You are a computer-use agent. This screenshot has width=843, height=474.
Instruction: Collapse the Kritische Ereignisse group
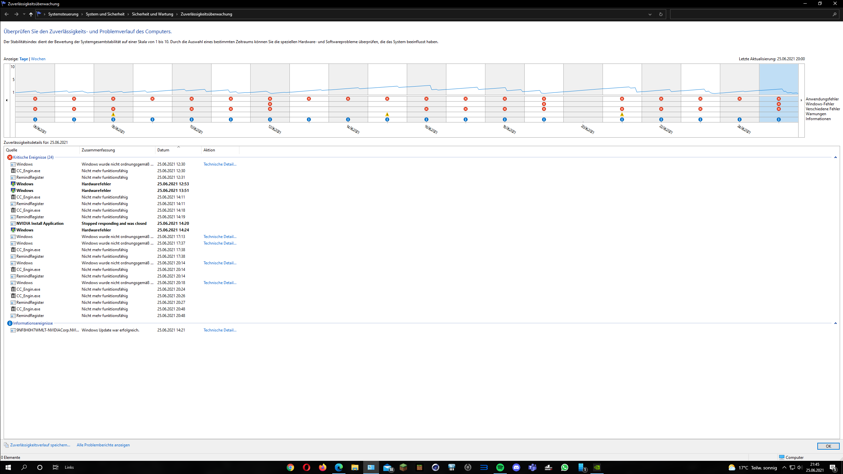coord(835,157)
